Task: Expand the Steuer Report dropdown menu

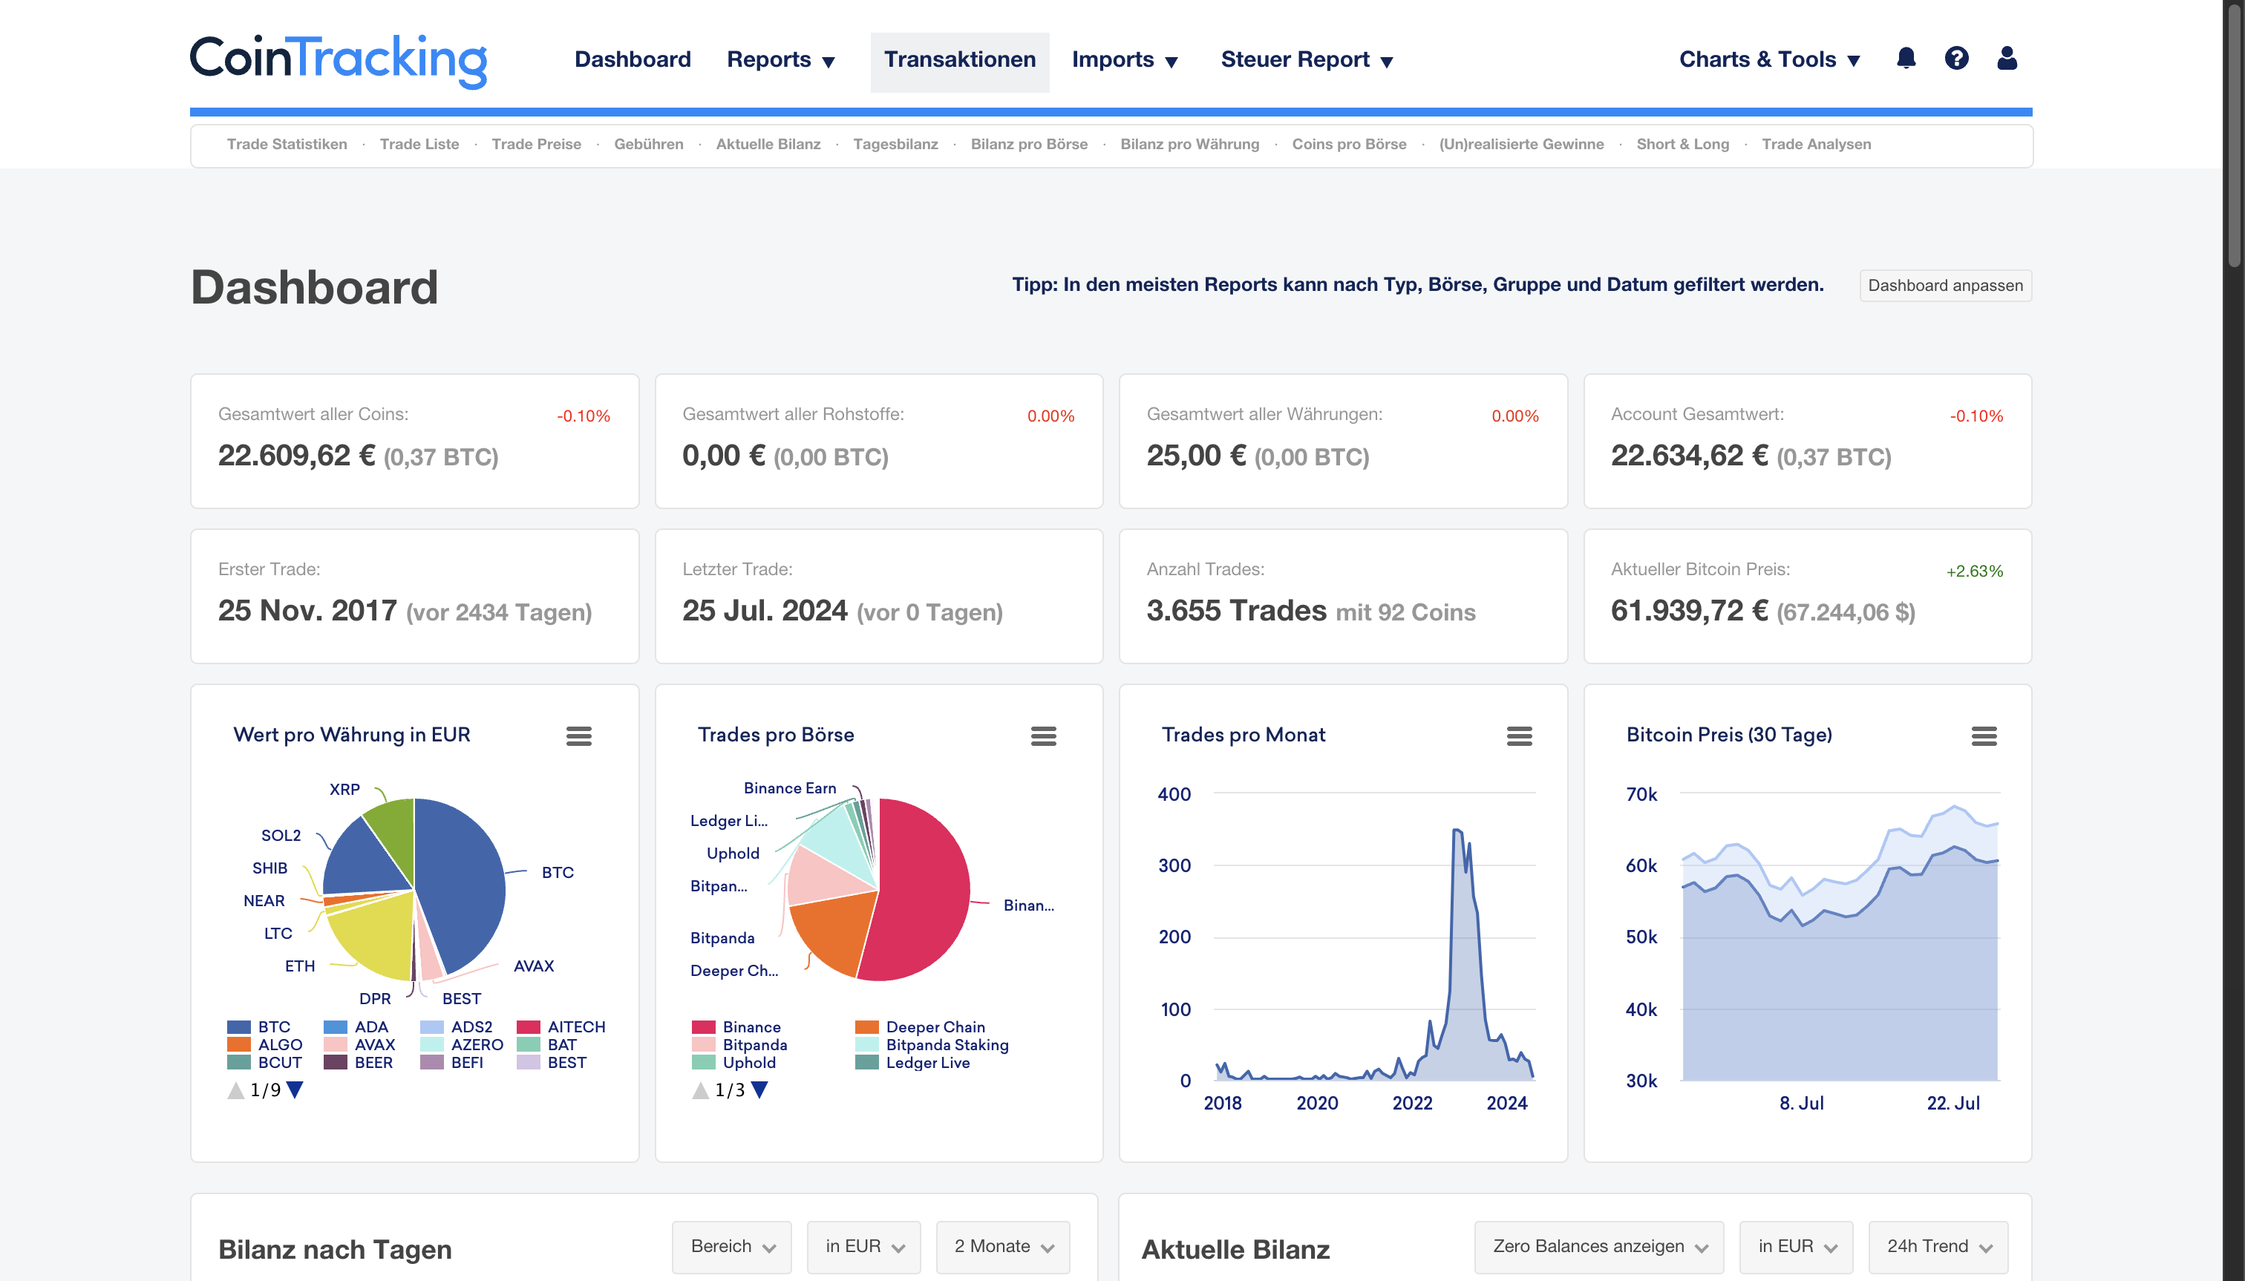Action: tap(1307, 60)
